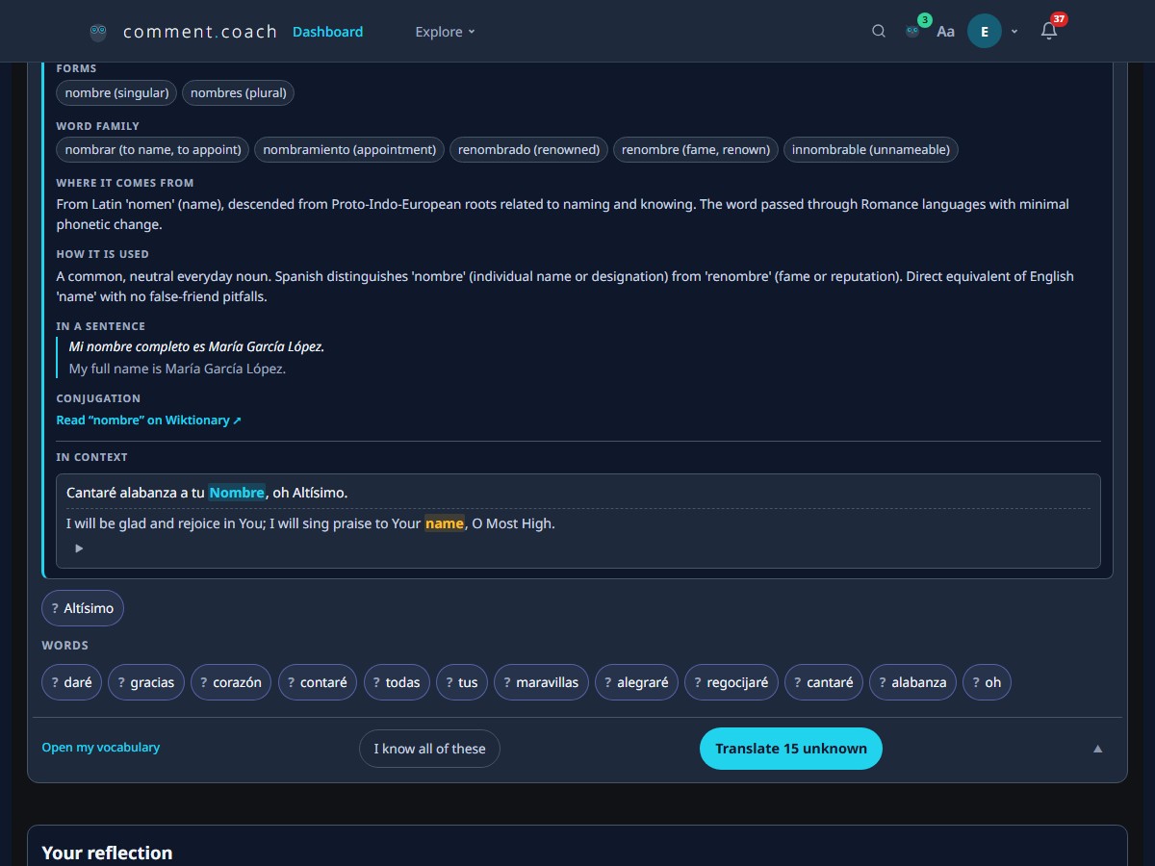Click the comment.coach owl logo
Viewport: 1155px width, 866px height.
(98, 32)
